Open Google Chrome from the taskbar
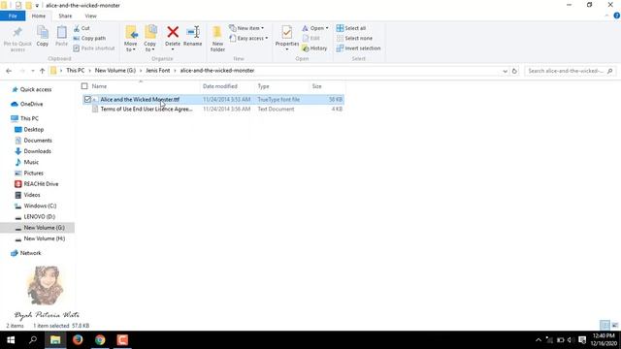The image size is (621, 349). [x=100, y=340]
